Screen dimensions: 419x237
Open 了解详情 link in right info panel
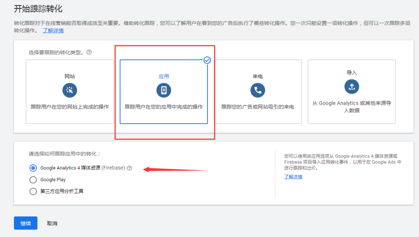point(293,176)
